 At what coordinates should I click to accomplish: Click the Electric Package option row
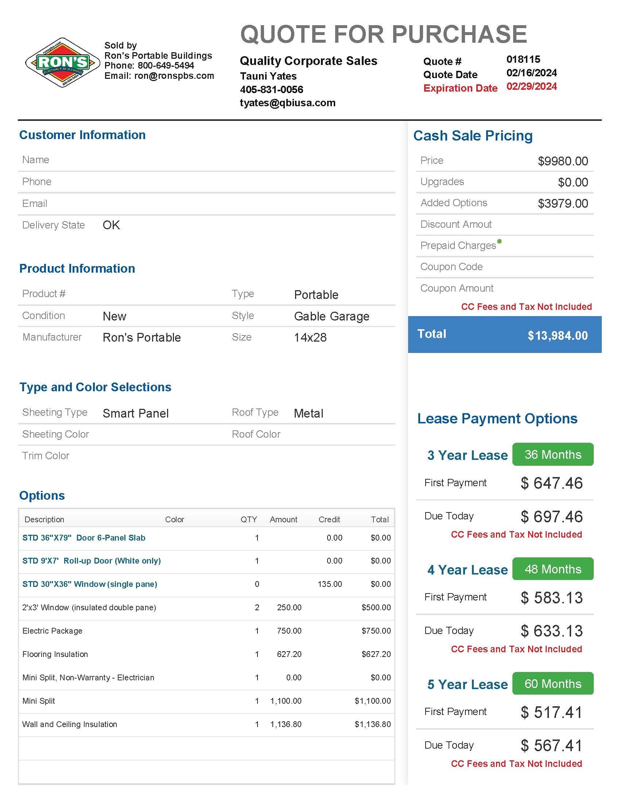click(x=206, y=631)
